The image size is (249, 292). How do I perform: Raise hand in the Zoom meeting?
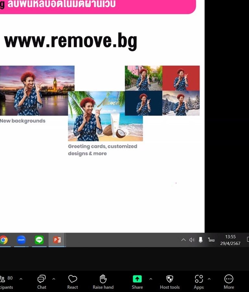pyautogui.click(x=103, y=282)
